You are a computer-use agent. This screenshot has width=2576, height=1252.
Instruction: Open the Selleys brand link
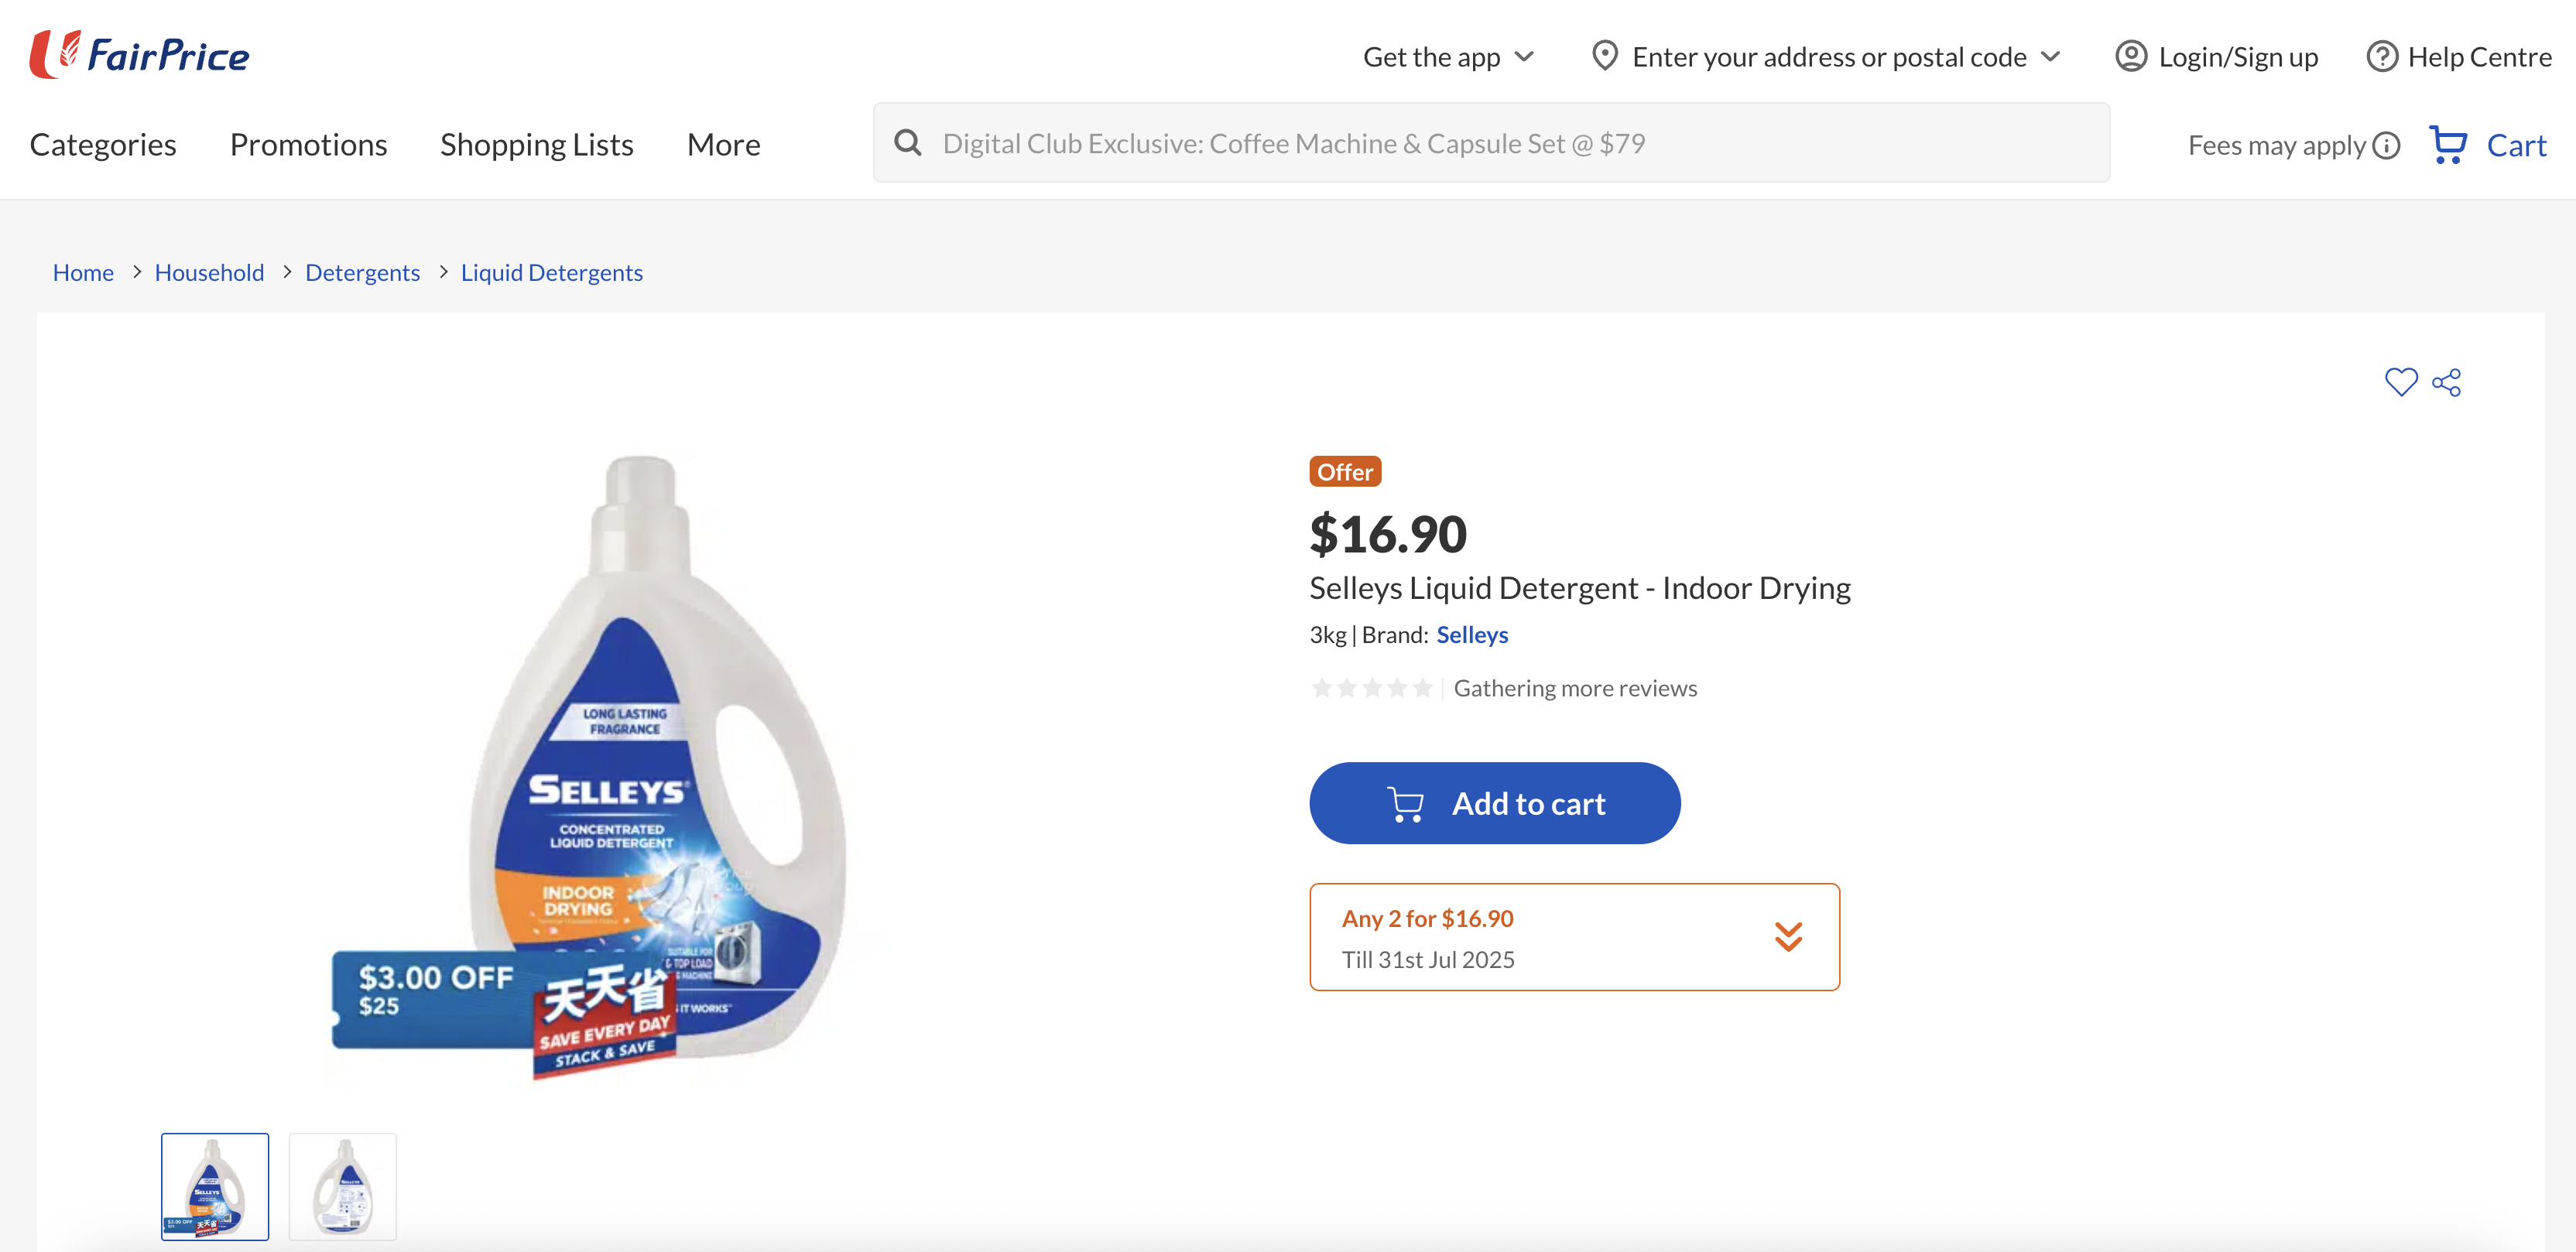click(1472, 635)
